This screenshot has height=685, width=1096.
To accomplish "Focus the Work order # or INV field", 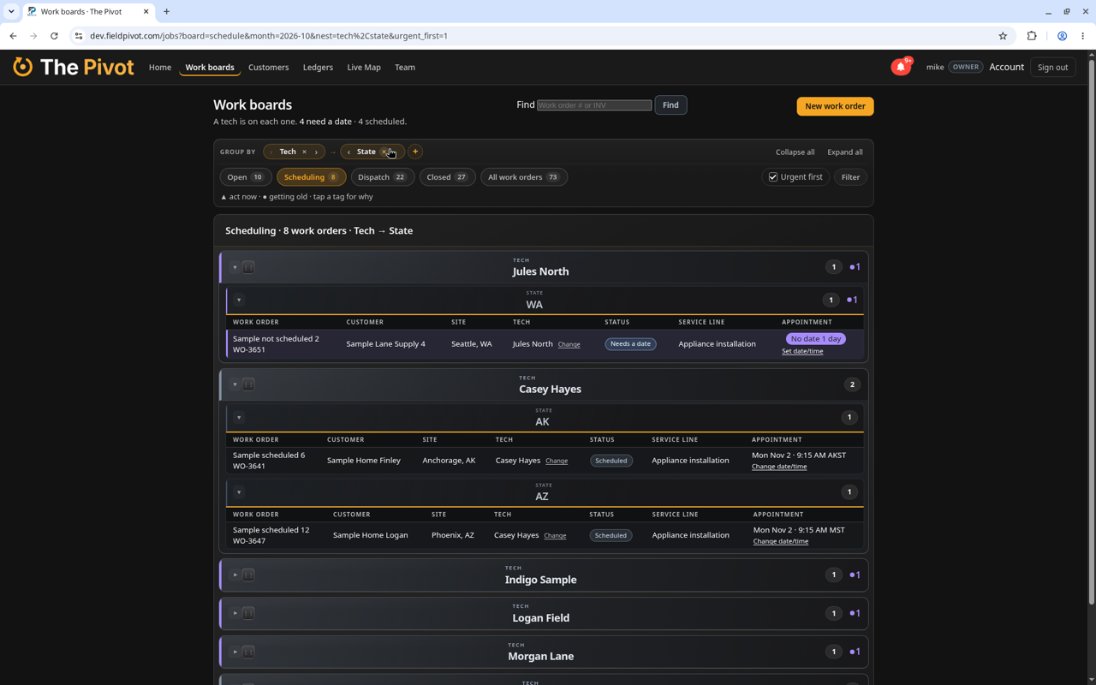I will pos(594,105).
